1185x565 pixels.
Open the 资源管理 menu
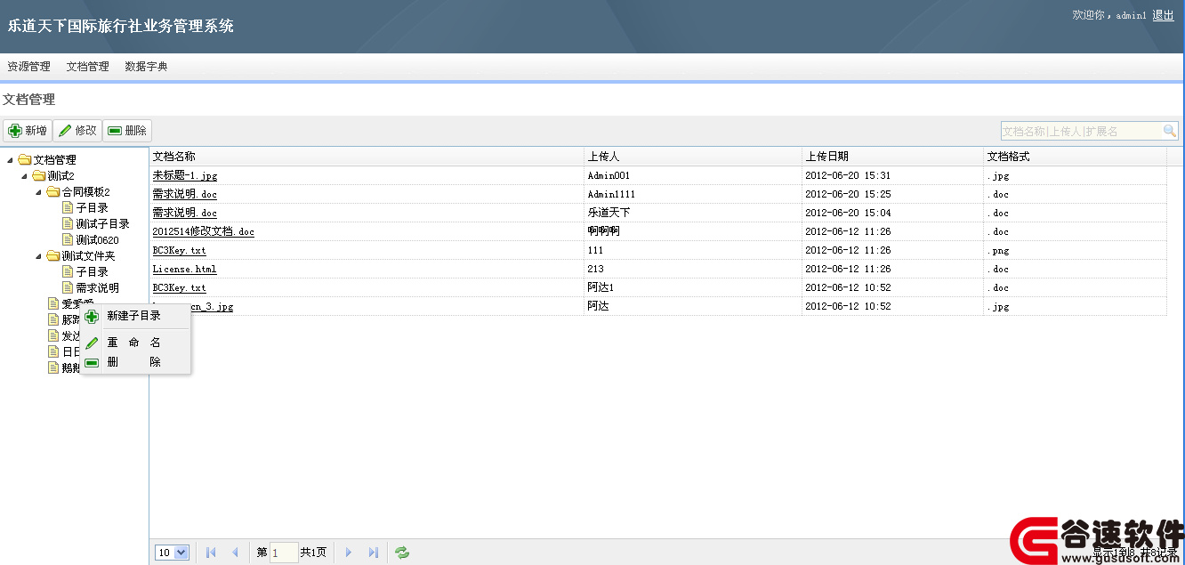click(28, 67)
